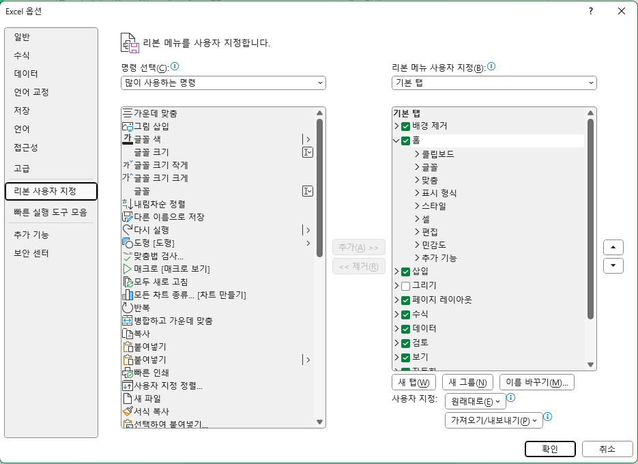Click the 글꼴 크기 작게 icon
The image size is (638, 464).
click(128, 165)
